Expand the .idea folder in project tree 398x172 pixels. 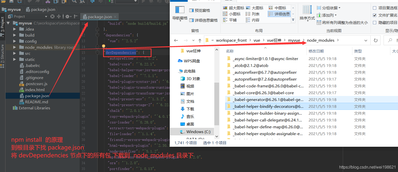tap(14, 29)
